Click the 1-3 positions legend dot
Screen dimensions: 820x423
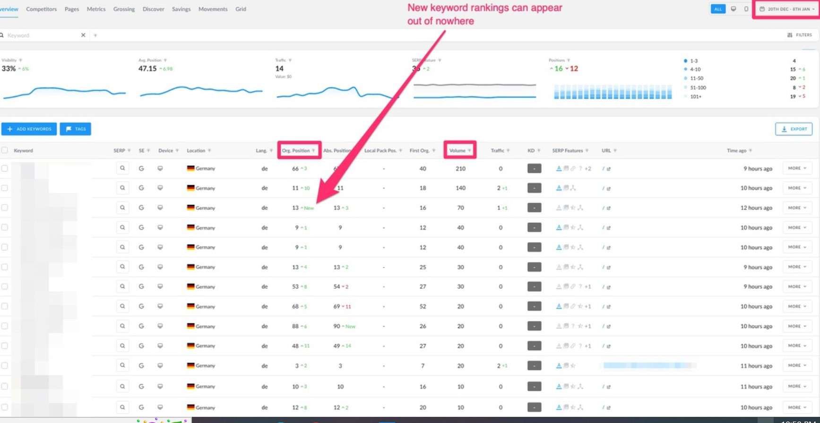685,61
